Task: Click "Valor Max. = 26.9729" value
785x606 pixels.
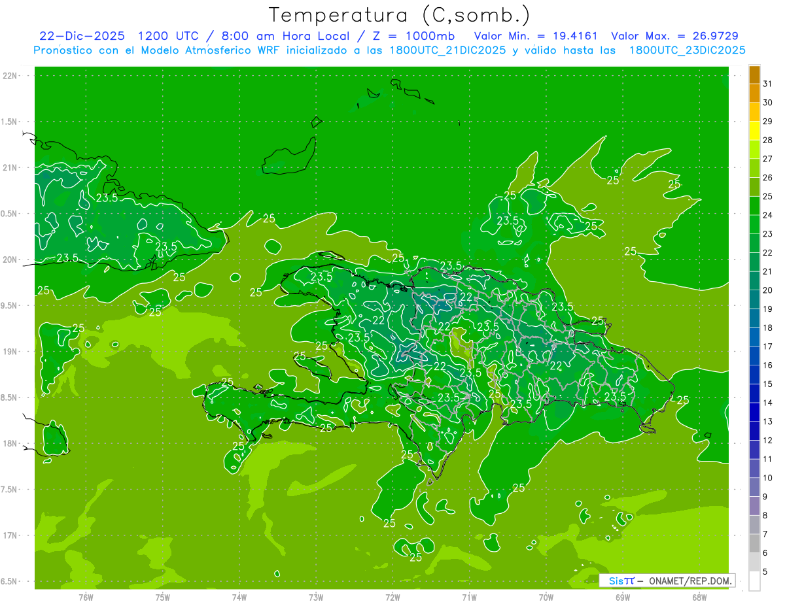Action: coord(675,36)
